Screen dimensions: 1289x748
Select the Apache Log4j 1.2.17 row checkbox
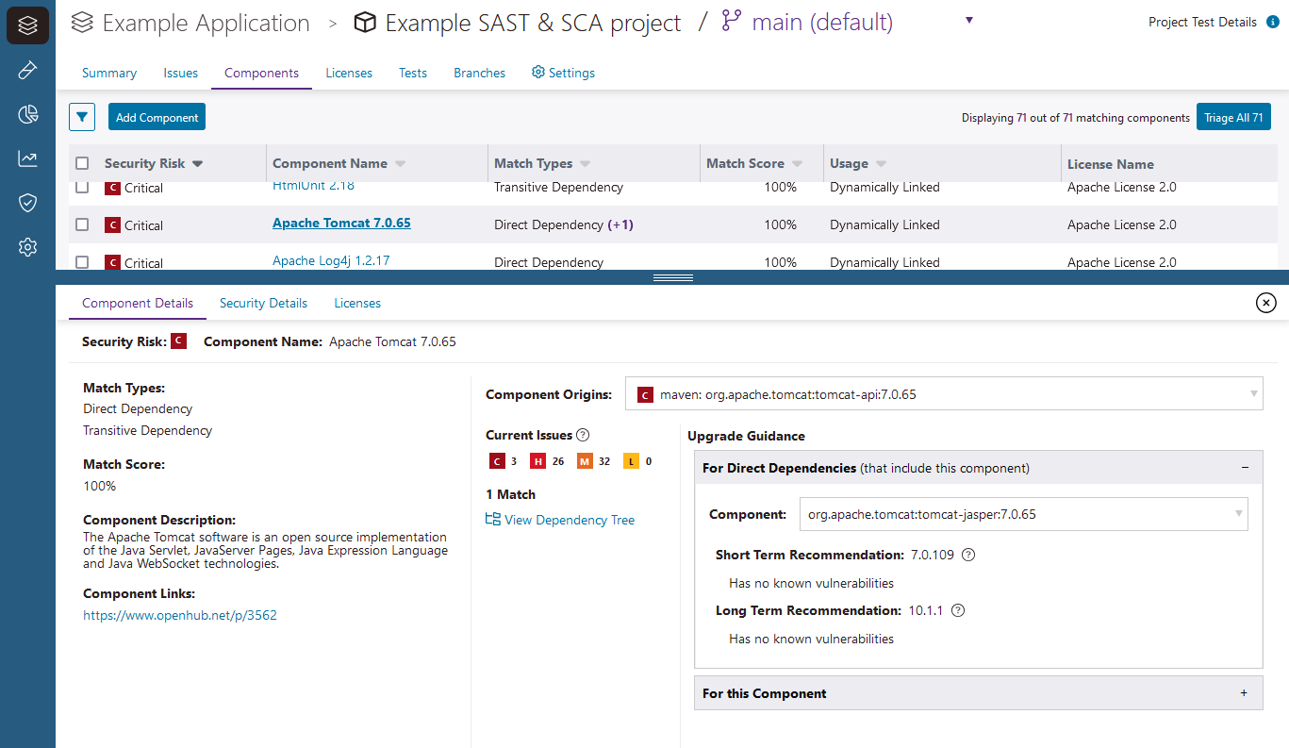pyautogui.click(x=82, y=261)
